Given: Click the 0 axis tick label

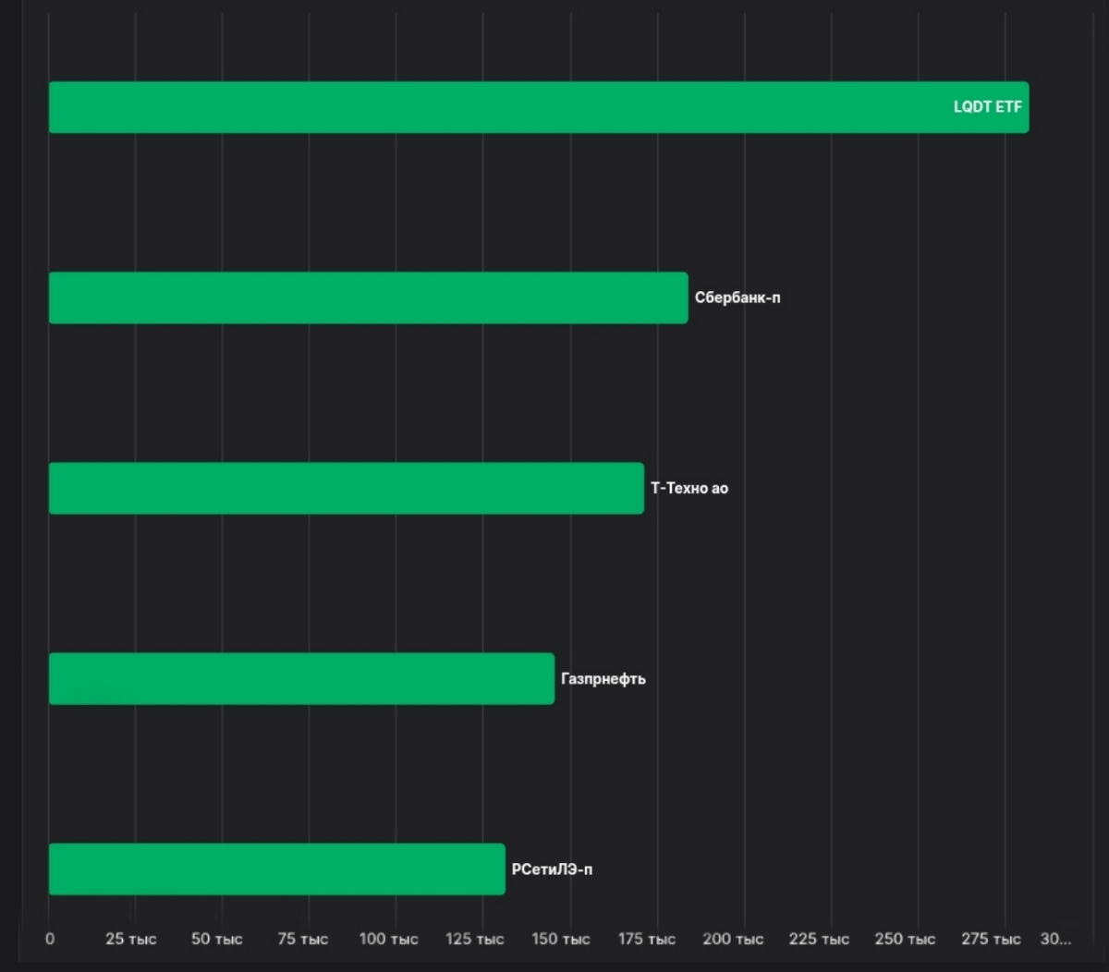Looking at the screenshot, I should (50, 939).
